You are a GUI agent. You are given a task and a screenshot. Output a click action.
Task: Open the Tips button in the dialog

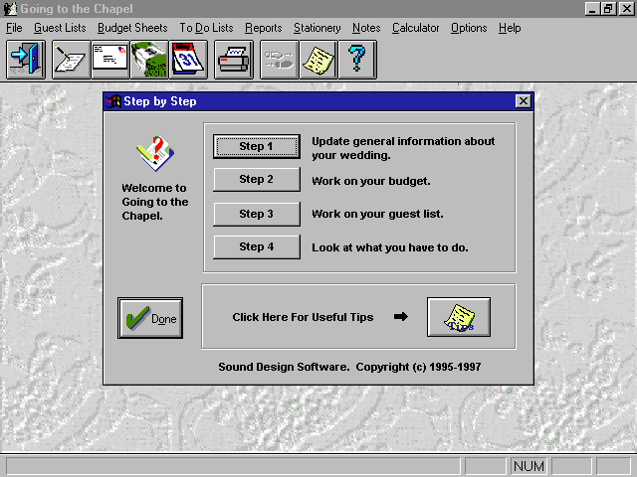[459, 318]
